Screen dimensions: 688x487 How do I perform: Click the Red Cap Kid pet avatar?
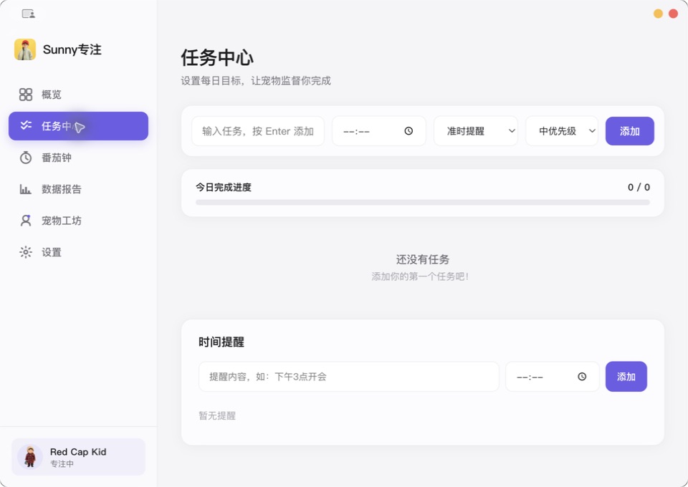pos(30,456)
